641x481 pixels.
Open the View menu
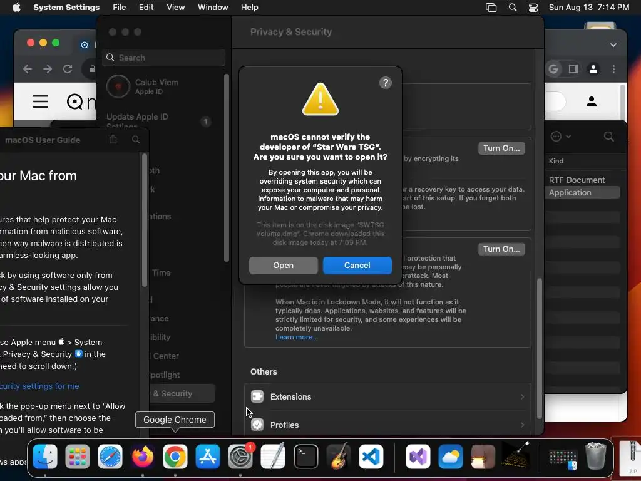pyautogui.click(x=175, y=8)
